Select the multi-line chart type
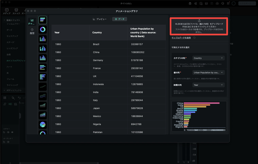 pyautogui.click(x=43, y=96)
